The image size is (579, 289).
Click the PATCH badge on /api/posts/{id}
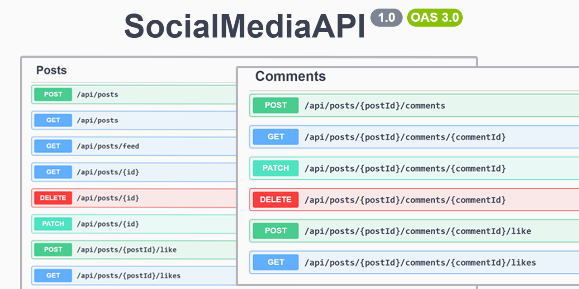52,224
